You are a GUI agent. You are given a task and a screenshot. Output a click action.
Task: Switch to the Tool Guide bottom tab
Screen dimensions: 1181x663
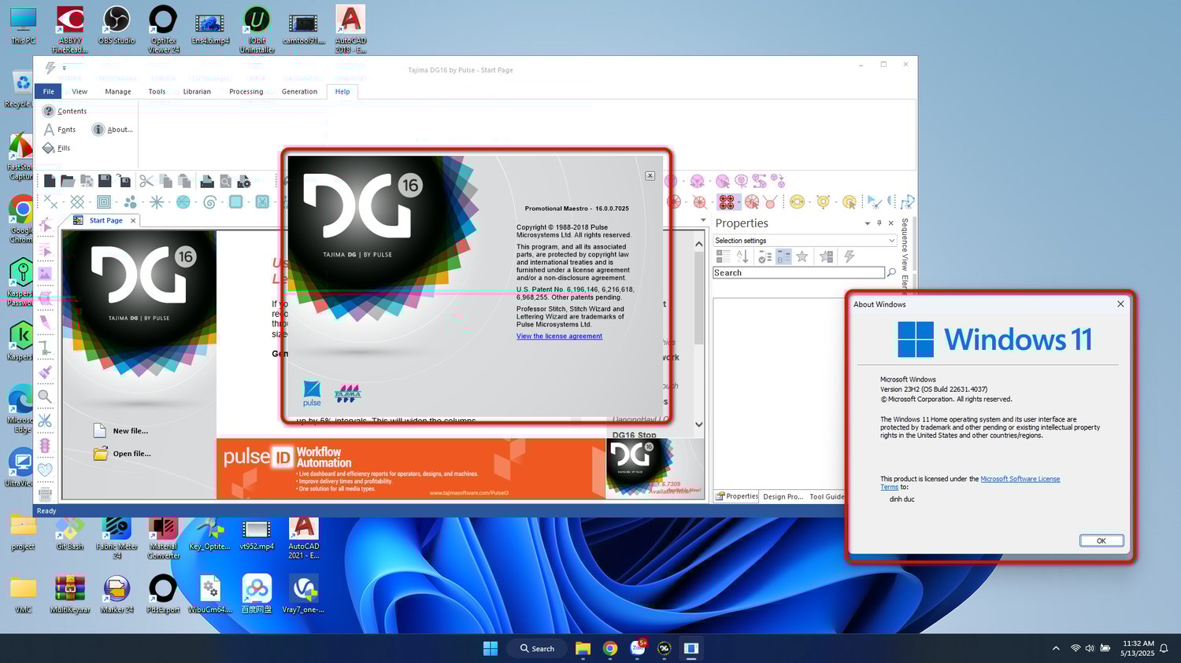click(827, 496)
